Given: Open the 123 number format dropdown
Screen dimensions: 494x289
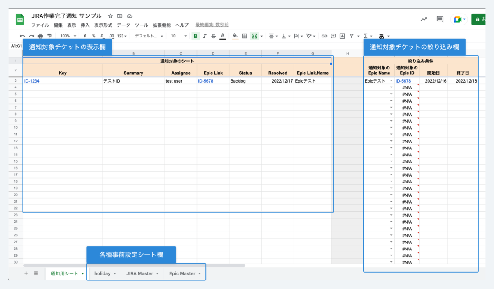Looking at the screenshot, I should (122, 36).
